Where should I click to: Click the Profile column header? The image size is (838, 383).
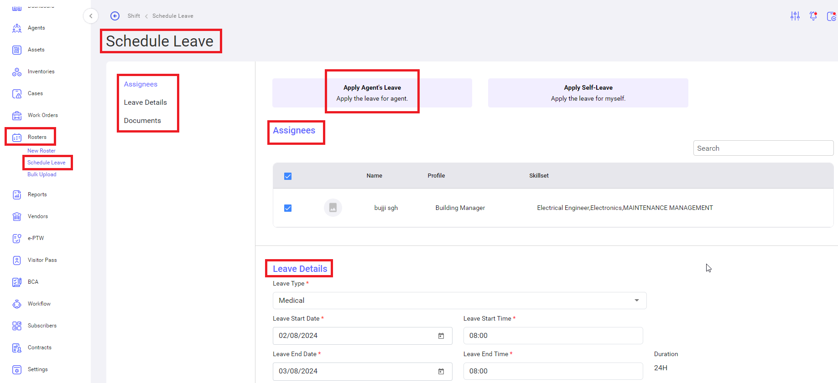pyautogui.click(x=436, y=176)
